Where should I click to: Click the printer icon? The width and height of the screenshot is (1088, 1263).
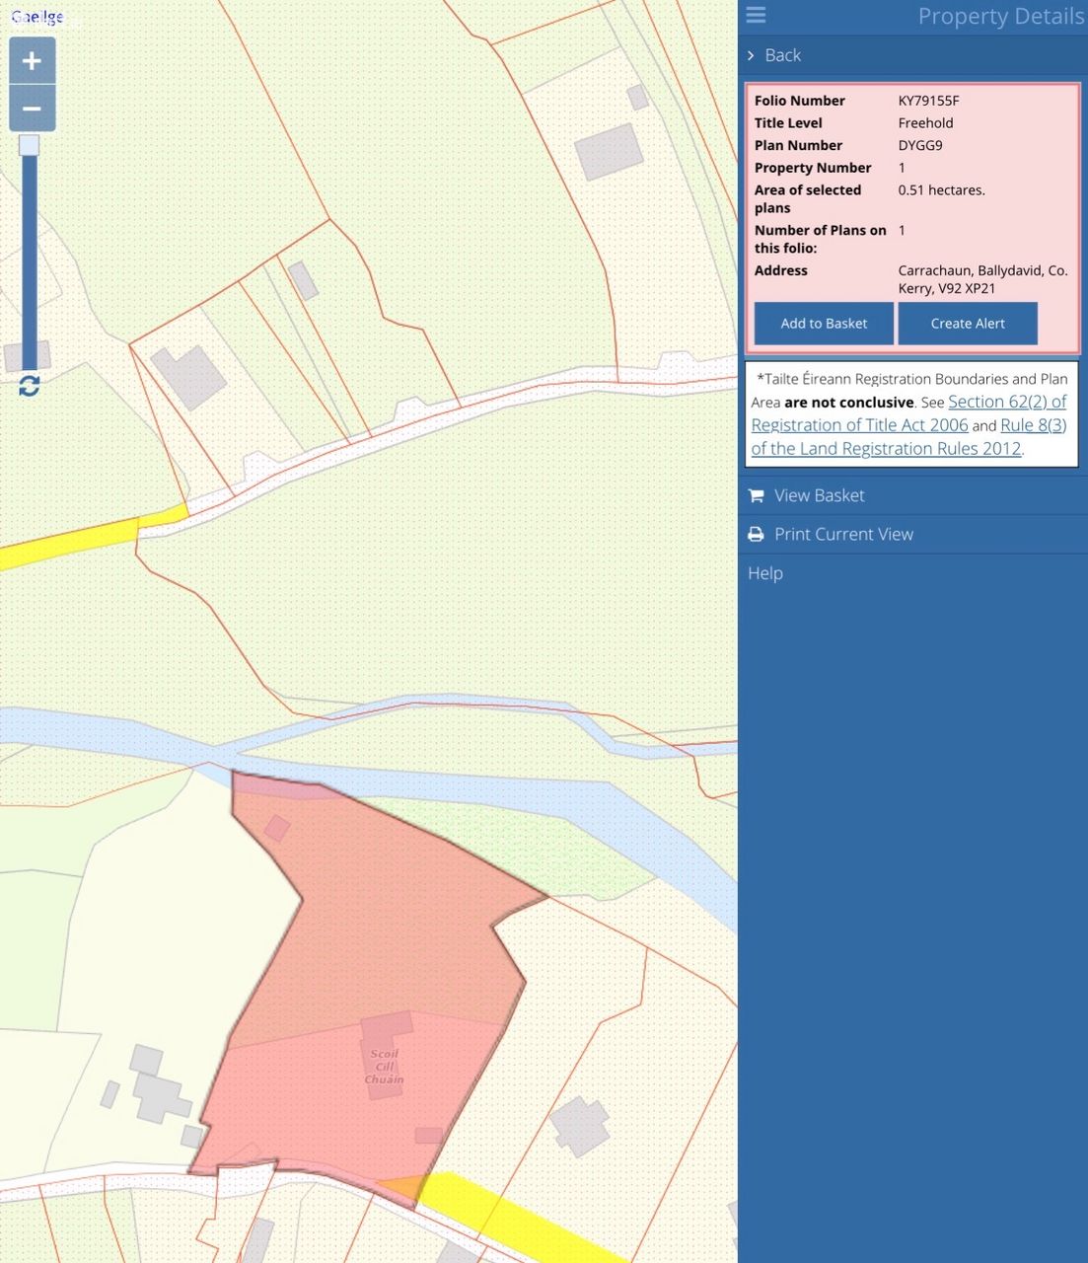(x=757, y=534)
